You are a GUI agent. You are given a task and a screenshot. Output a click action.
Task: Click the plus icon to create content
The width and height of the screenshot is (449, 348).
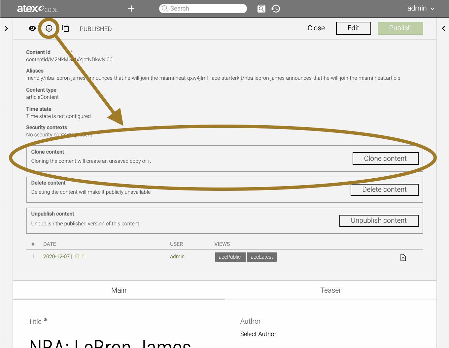click(x=131, y=9)
